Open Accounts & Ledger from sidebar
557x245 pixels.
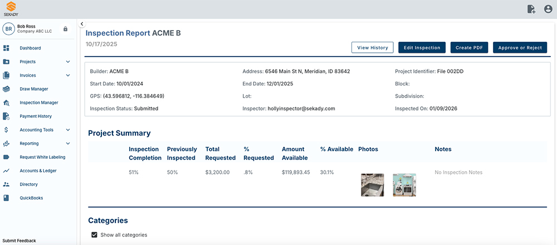pos(38,171)
